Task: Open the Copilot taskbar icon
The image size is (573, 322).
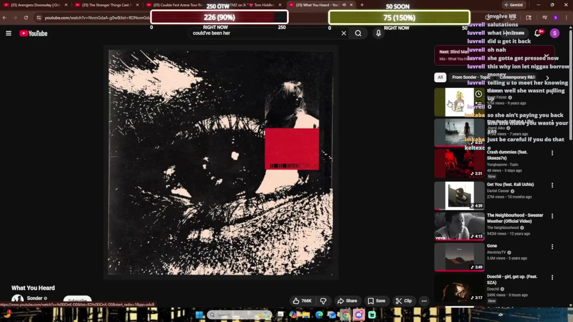Action: [293, 315]
